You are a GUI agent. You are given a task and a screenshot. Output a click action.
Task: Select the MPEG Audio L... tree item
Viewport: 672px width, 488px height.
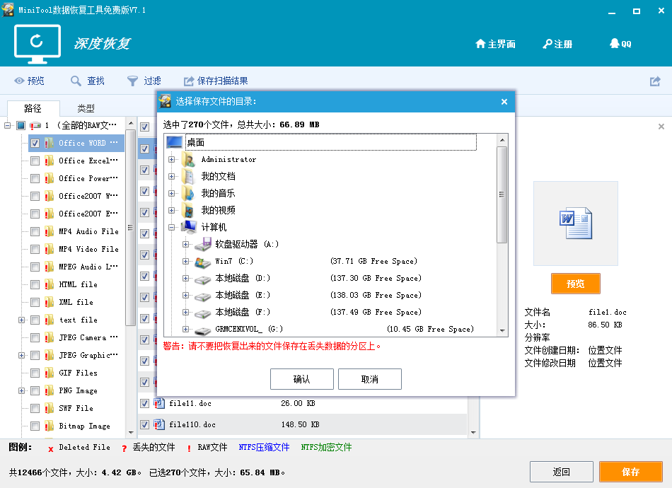click(x=88, y=267)
